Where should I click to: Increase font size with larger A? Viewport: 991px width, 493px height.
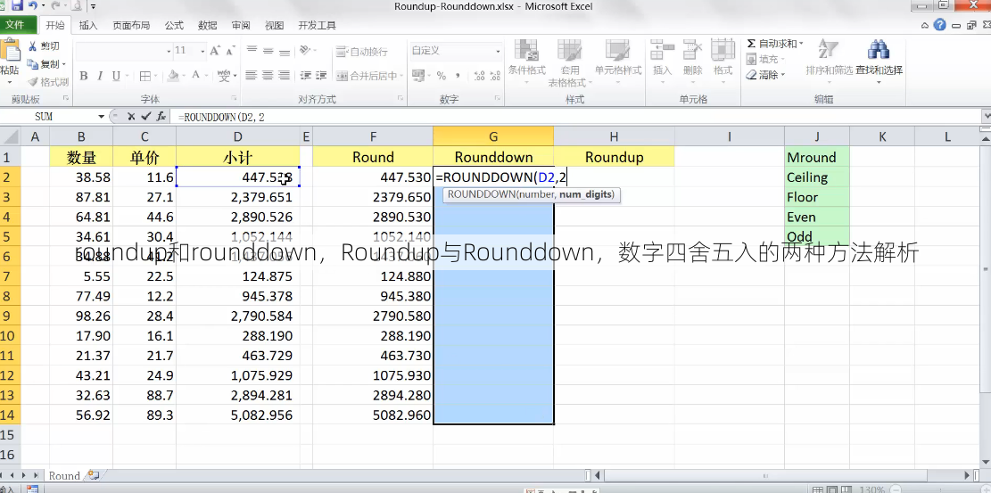[215, 51]
